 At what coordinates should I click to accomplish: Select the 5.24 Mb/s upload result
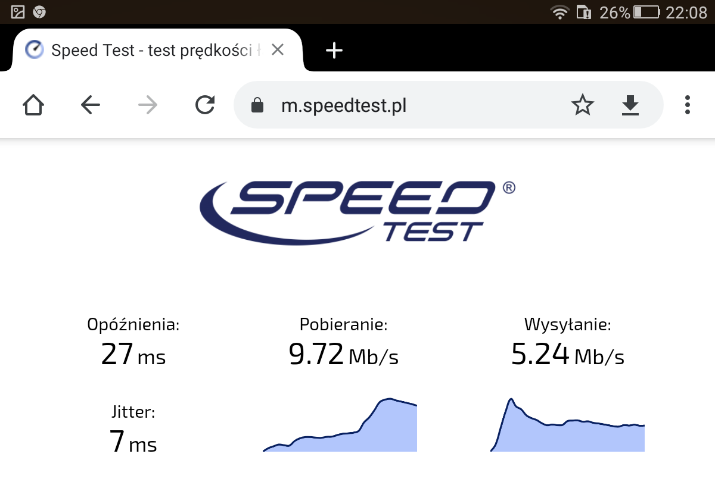[568, 355]
